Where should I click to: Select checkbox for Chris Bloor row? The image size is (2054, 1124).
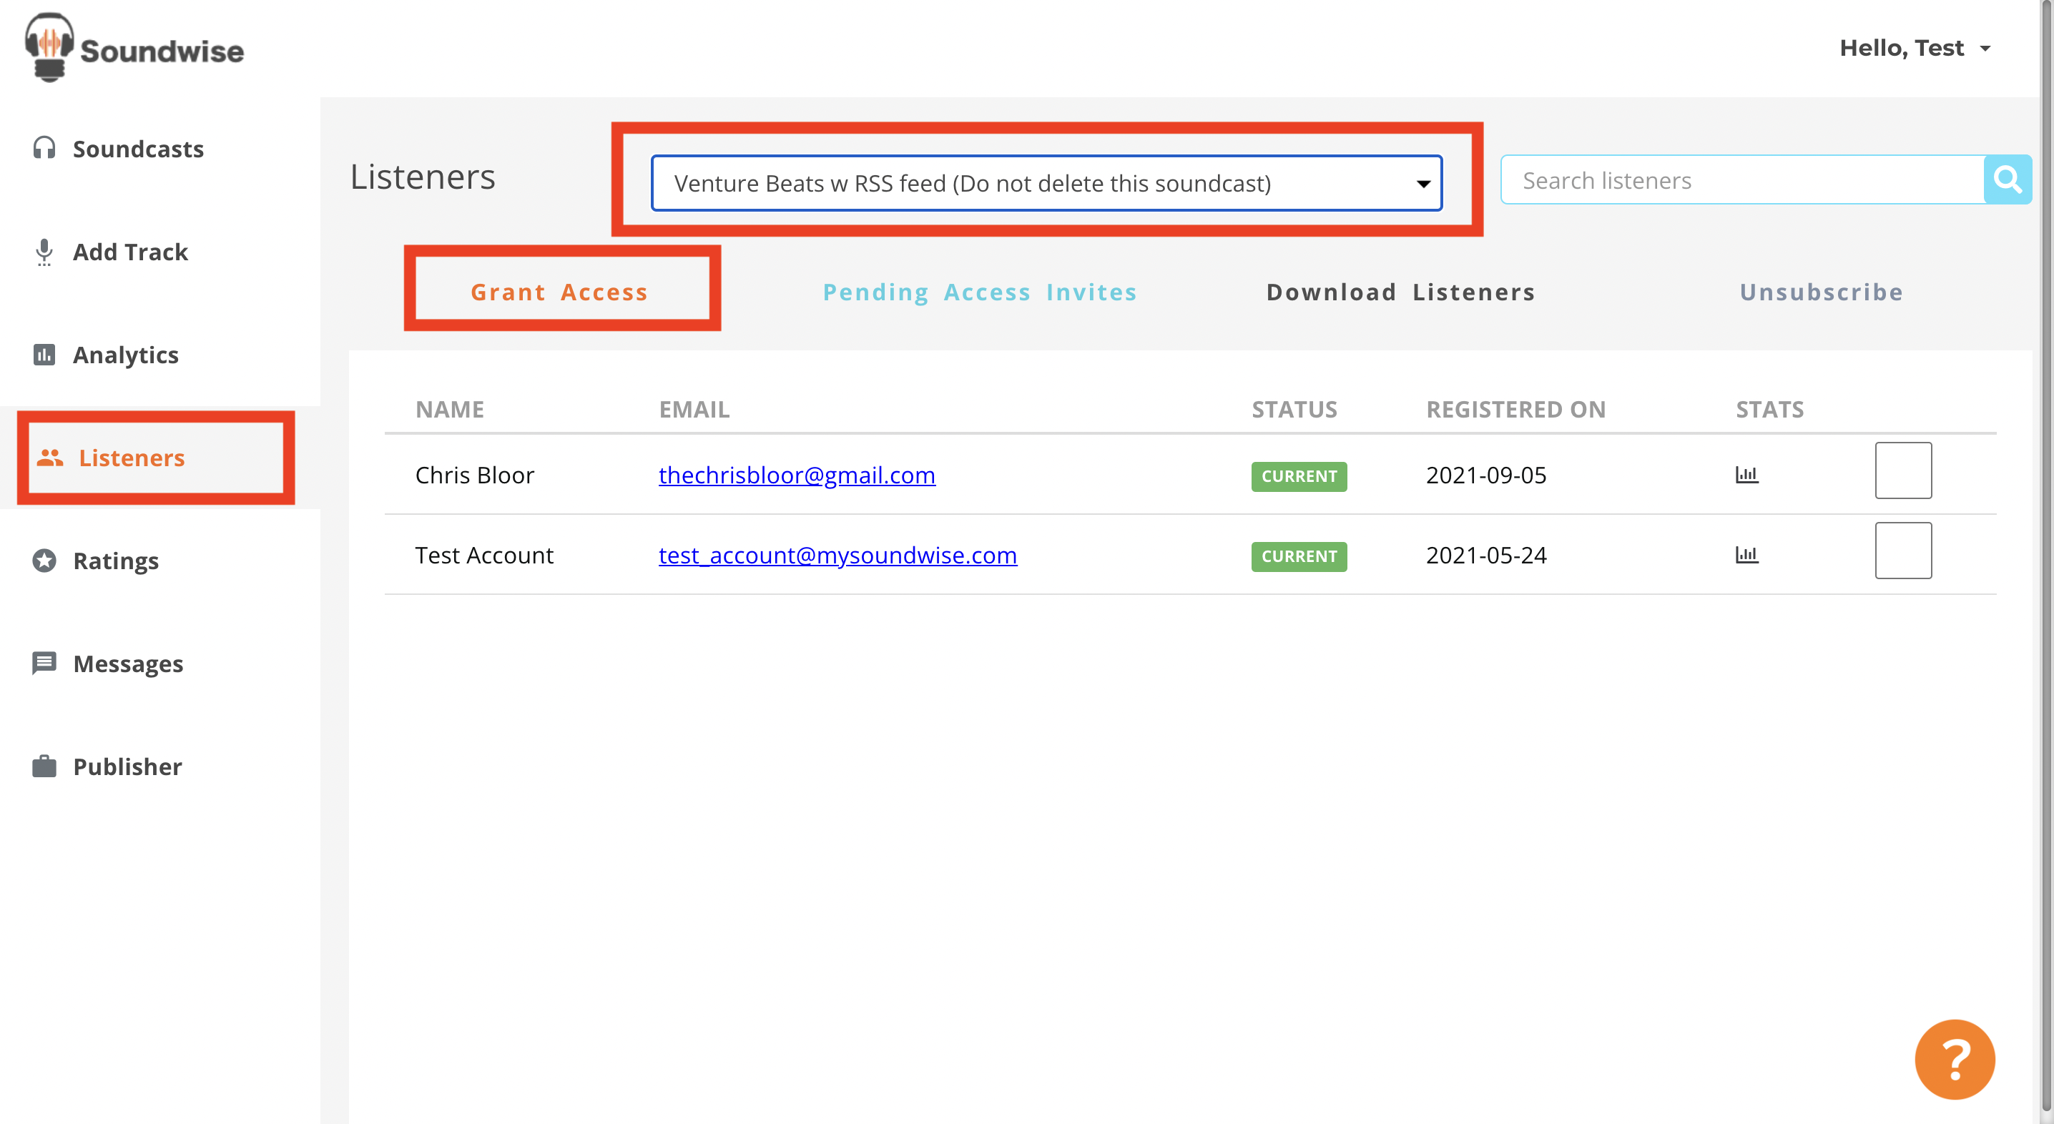coord(1903,470)
